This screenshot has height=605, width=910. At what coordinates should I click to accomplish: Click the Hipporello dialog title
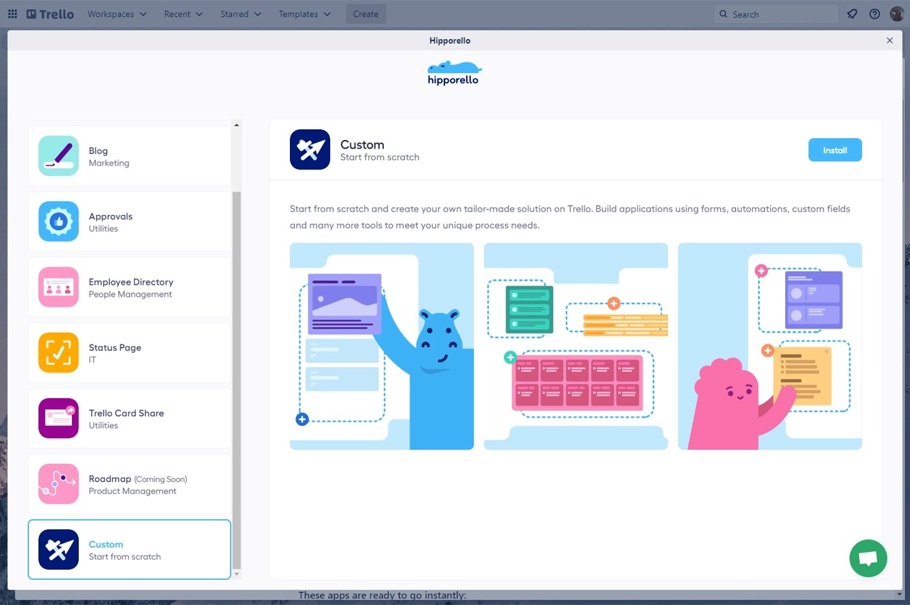click(450, 40)
